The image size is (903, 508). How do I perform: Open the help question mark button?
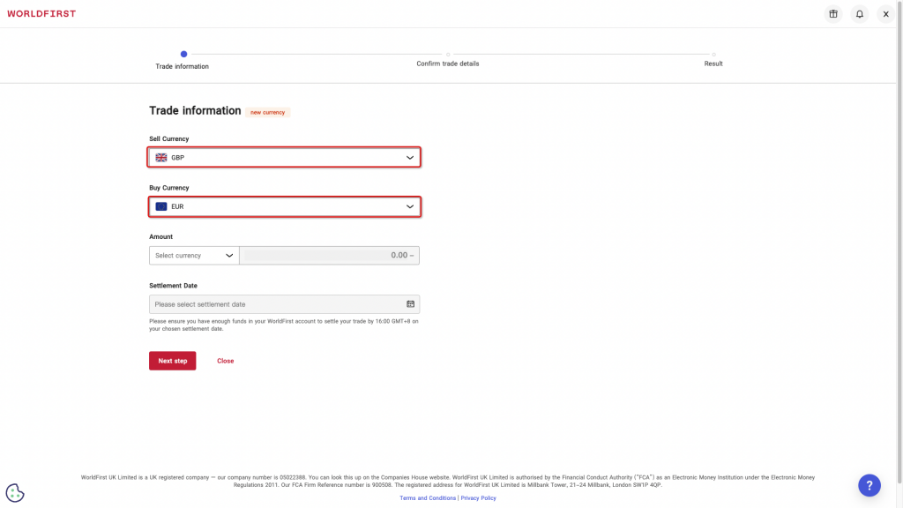click(869, 485)
